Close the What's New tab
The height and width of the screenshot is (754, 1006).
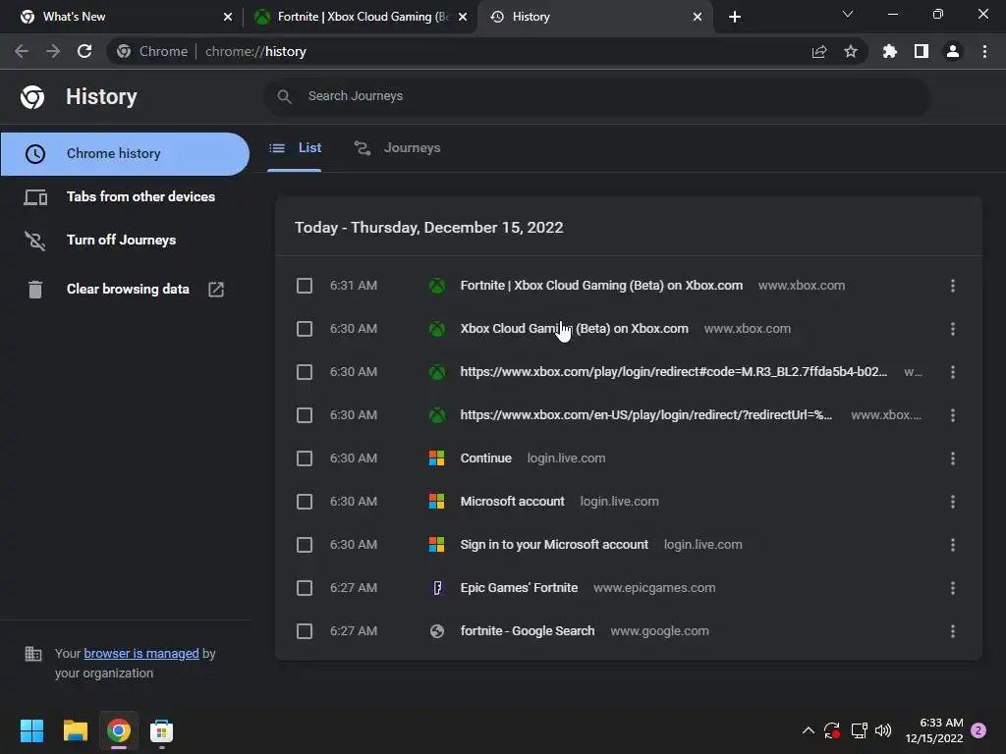(228, 17)
